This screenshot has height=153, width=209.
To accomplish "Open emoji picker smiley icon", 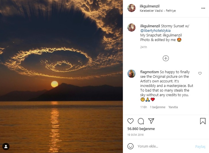I will (130, 146).
